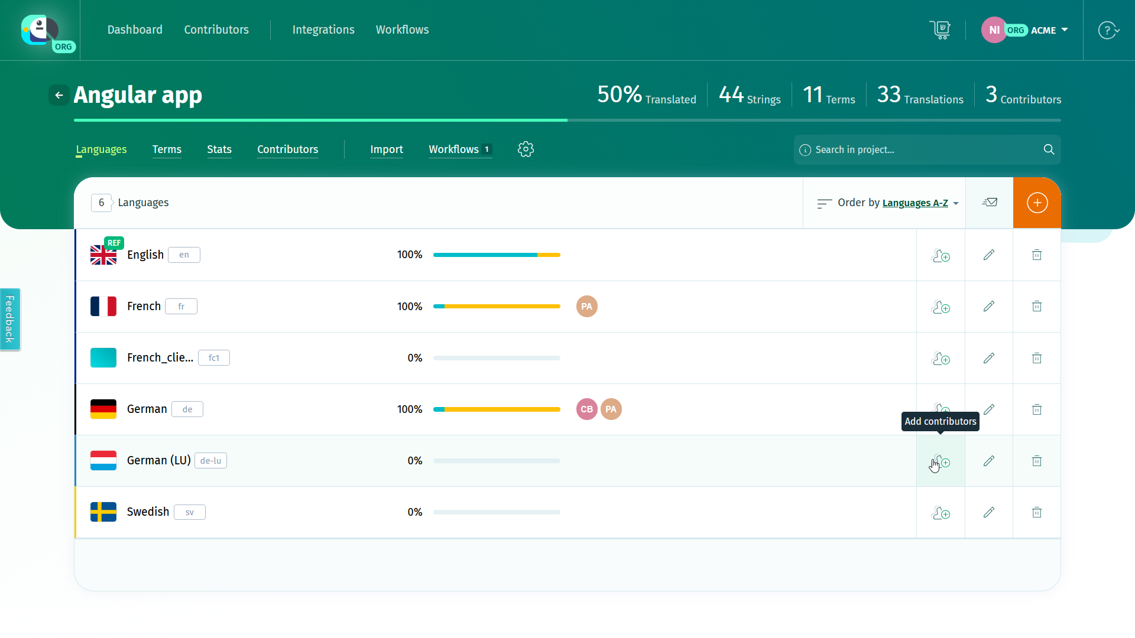1135x638 pixels.
Task: Click the CB contributor avatar on German
Action: 586,409
